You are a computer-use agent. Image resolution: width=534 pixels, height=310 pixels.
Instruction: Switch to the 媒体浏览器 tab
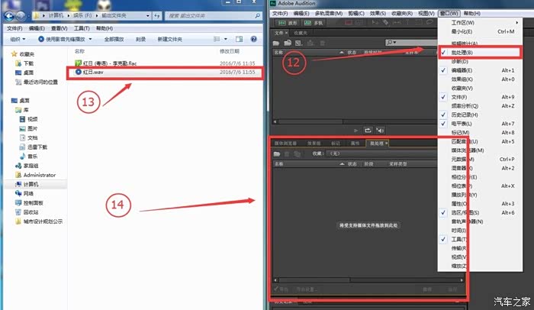[x=285, y=144]
